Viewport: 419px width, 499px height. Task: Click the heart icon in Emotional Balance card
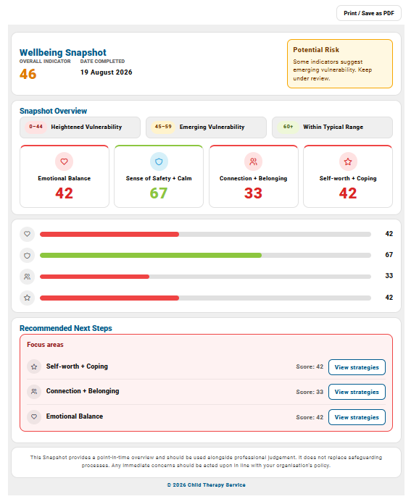click(64, 162)
